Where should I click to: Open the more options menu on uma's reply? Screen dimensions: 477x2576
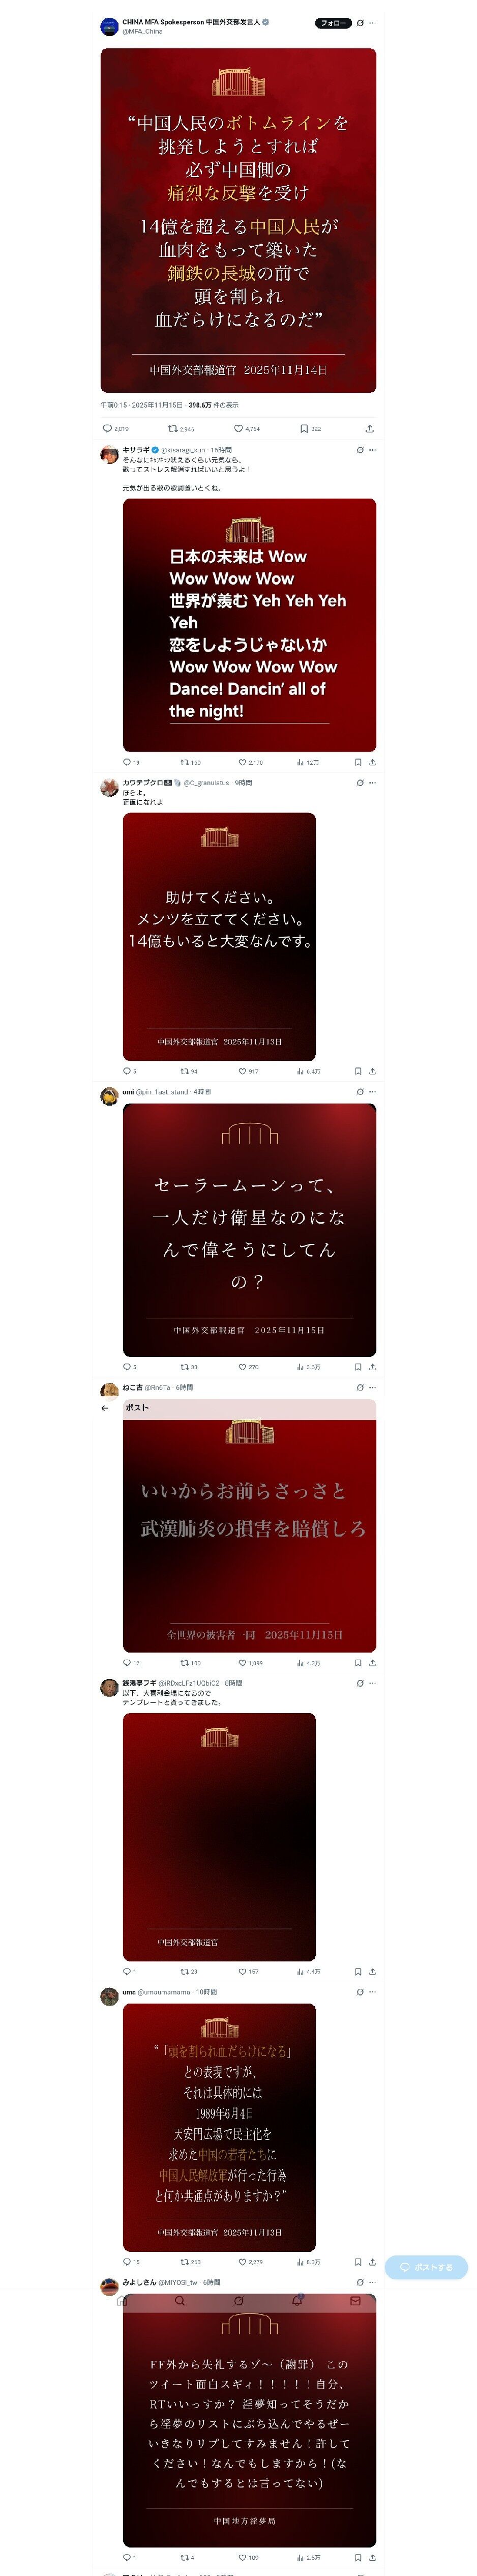[x=372, y=1992]
